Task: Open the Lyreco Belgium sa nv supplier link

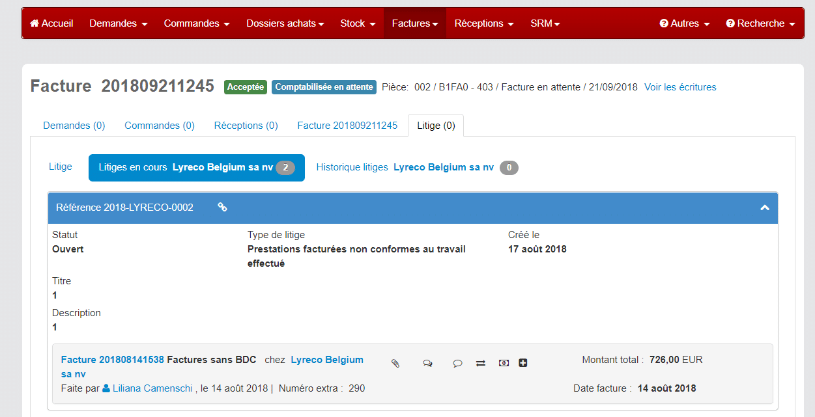Action: pyautogui.click(x=212, y=367)
